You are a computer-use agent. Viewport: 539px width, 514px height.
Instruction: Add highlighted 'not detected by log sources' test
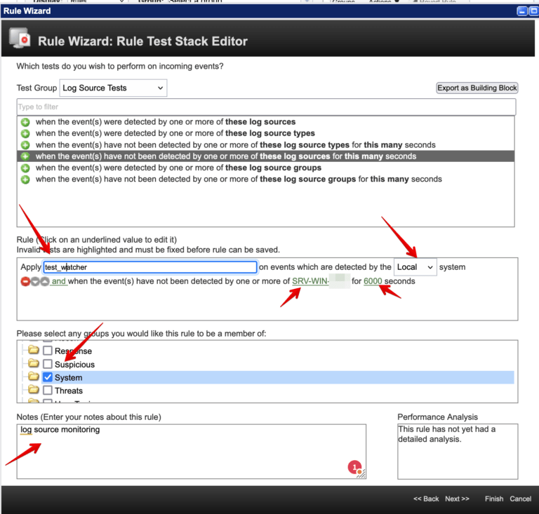25,156
